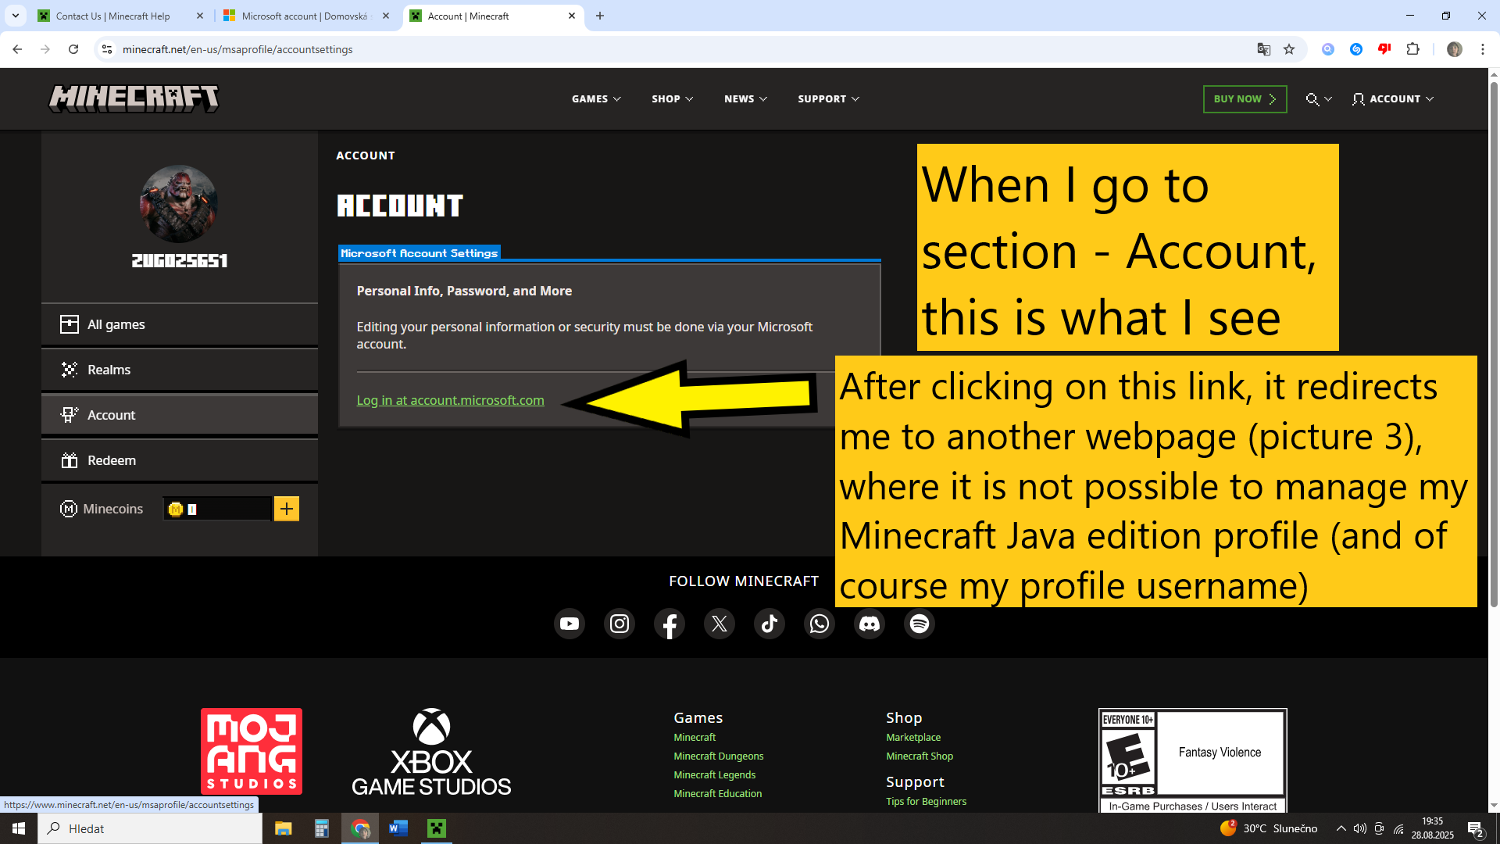Open Instagram icon under Follow Minecraft
Screen dimensions: 1500x844
[620, 624]
